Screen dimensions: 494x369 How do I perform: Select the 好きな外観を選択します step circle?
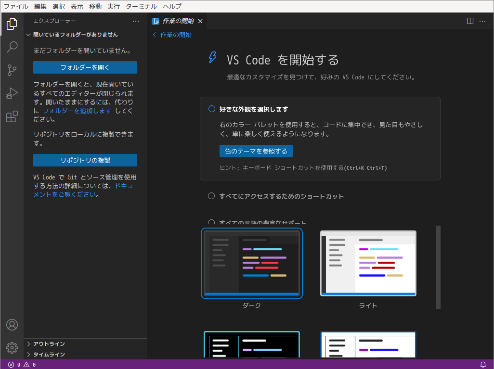click(212, 109)
